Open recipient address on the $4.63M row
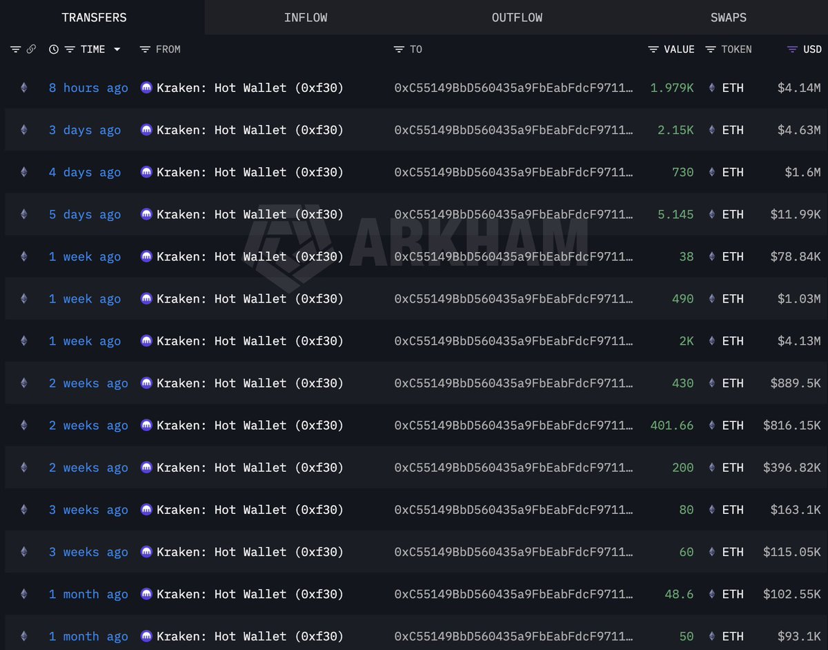The width and height of the screenshot is (828, 650). pyautogui.click(x=513, y=130)
